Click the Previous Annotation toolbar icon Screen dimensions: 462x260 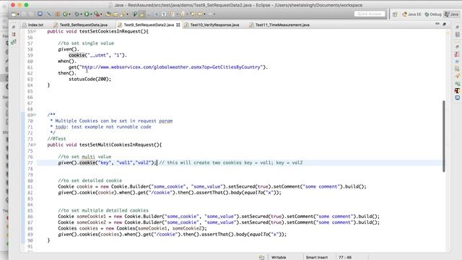[183, 14]
